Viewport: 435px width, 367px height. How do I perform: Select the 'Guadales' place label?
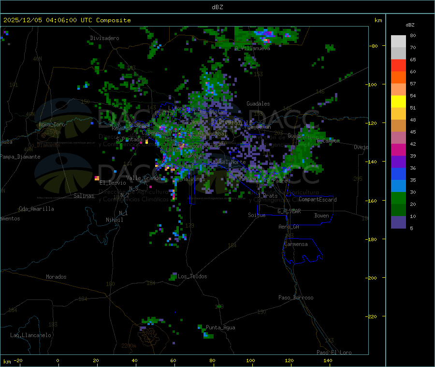click(258, 104)
